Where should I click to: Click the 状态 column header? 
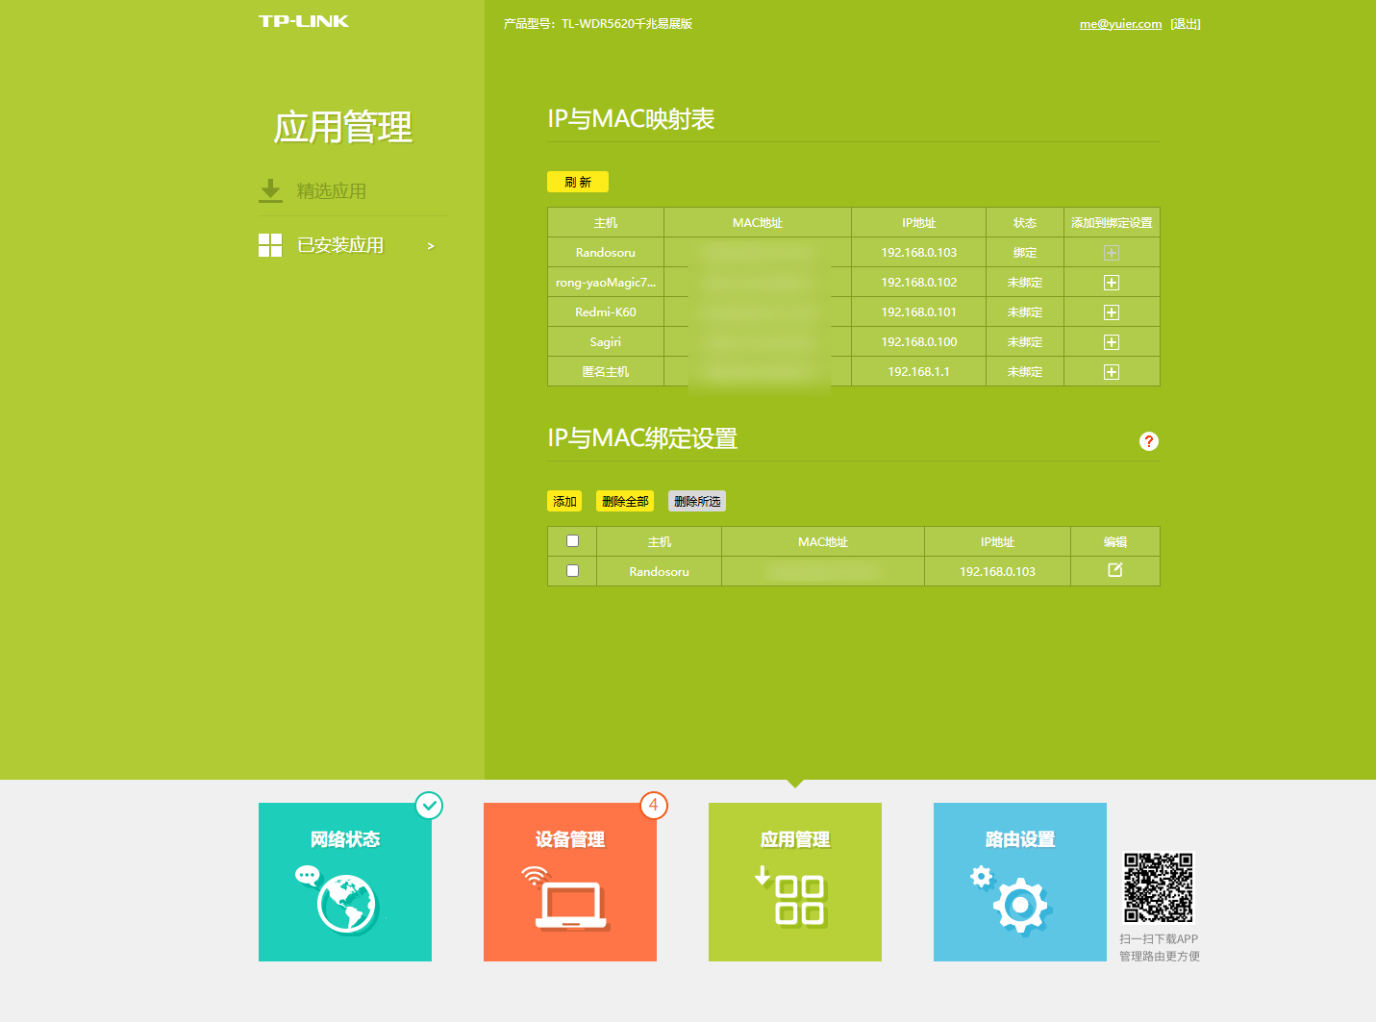click(1025, 223)
